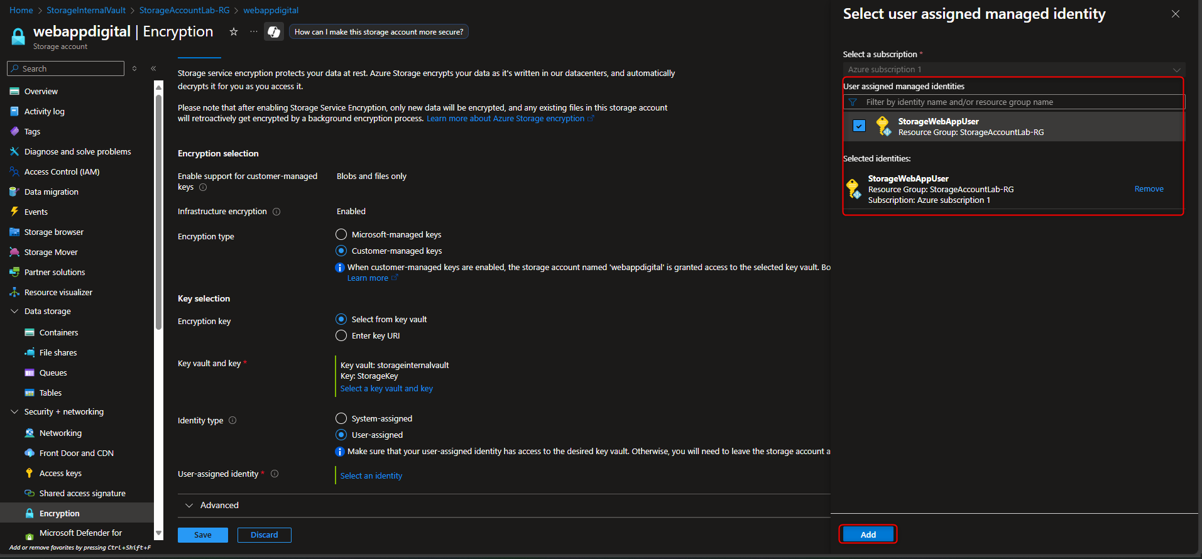1202x559 pixels.
Task: Click Add button in identity panel
Action: pyautogui.click(x=868, y=535)
